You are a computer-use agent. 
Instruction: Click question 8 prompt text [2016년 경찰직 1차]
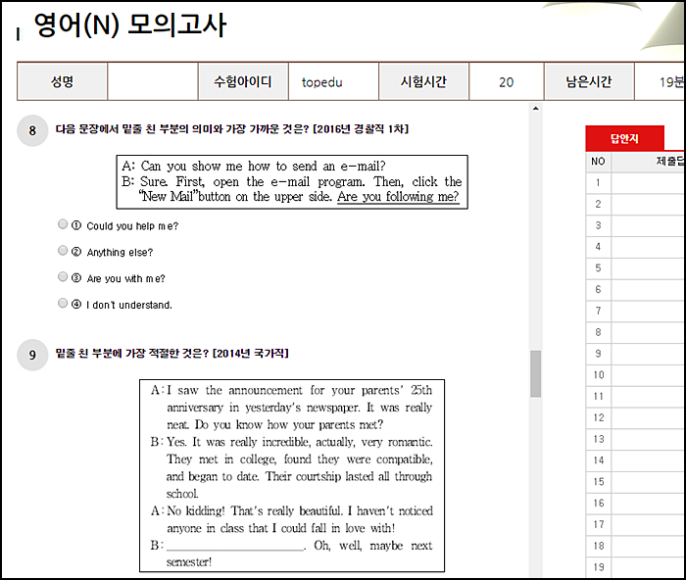(361, 129)
